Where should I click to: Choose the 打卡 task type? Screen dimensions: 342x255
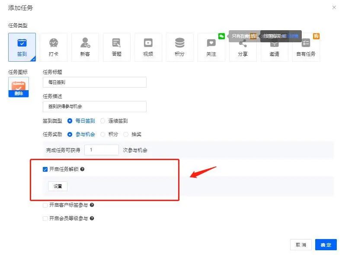(54, 47)
